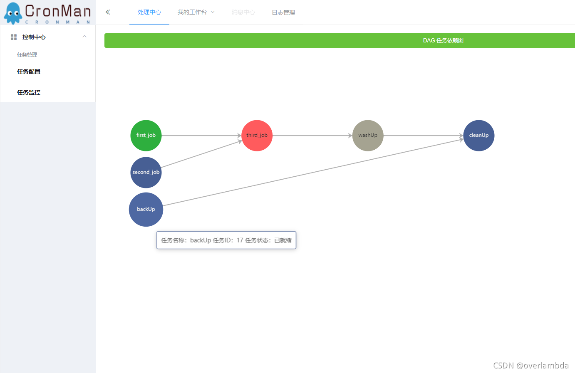Click the 控制中心 menu title
575x373 pixels.
[34, 37]
